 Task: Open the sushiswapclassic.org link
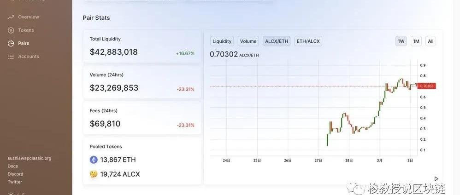29,158
